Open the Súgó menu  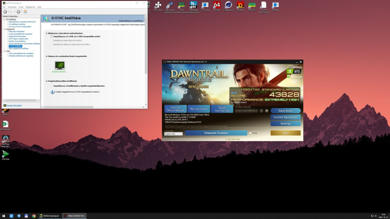click(x=39, y=7)
